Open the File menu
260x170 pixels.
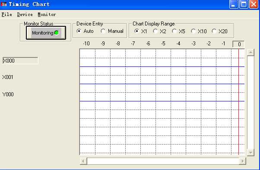[6, 14]
